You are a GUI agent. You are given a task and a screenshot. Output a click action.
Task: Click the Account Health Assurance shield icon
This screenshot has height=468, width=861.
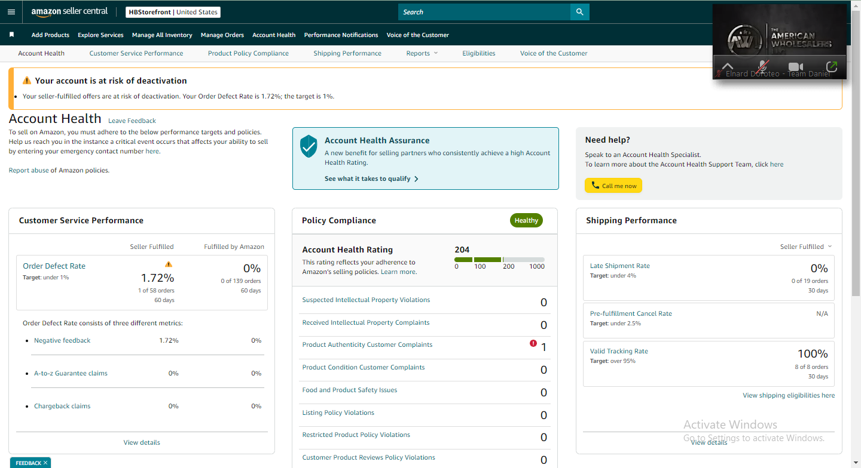pyautogui.click(x=309, y=146)
